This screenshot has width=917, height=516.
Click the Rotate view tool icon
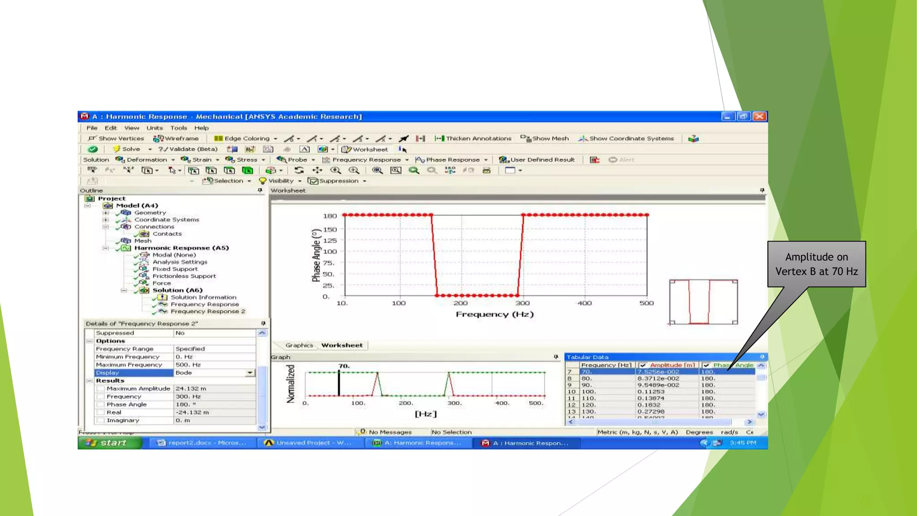299,170
